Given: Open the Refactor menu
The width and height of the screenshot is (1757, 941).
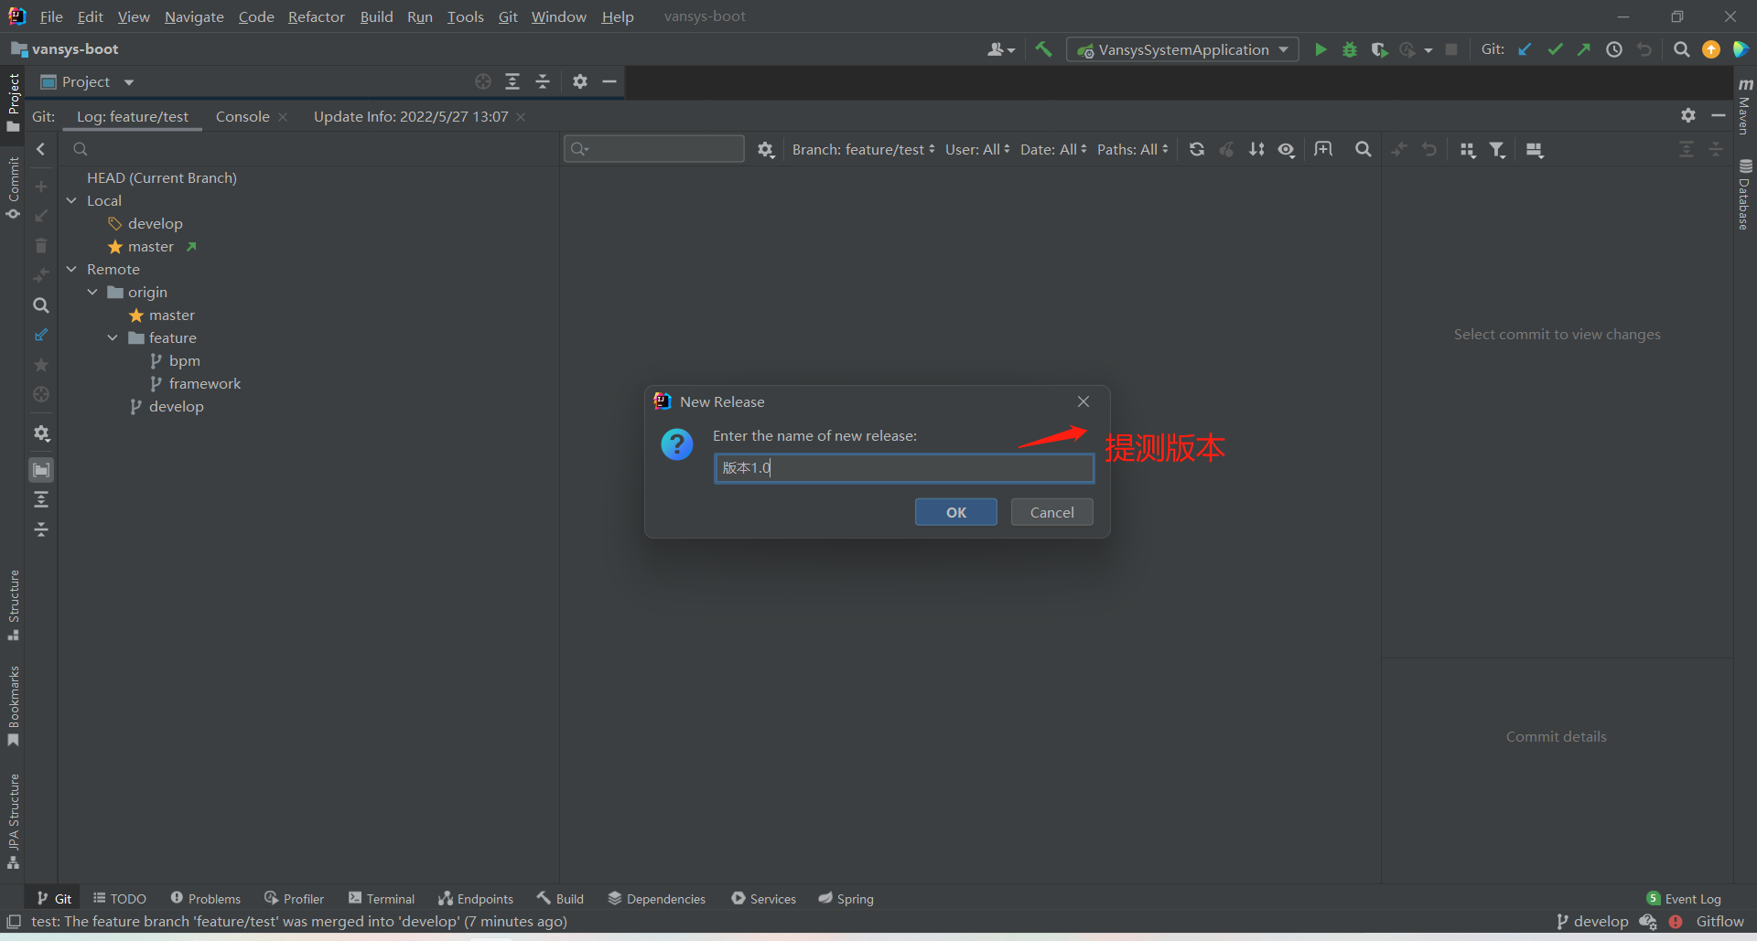Looking at the screenshot, I should click(316, 16).
